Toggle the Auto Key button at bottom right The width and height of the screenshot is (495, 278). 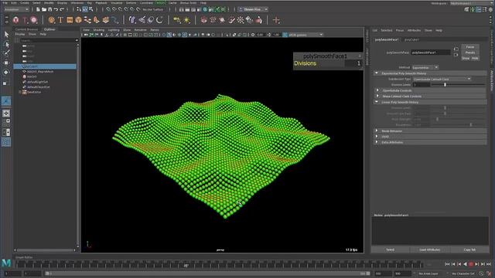481,273
